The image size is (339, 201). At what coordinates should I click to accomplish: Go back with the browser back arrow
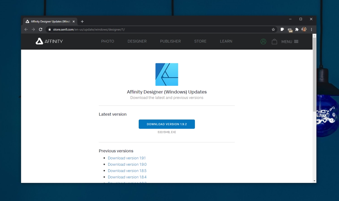click(26, 29)
